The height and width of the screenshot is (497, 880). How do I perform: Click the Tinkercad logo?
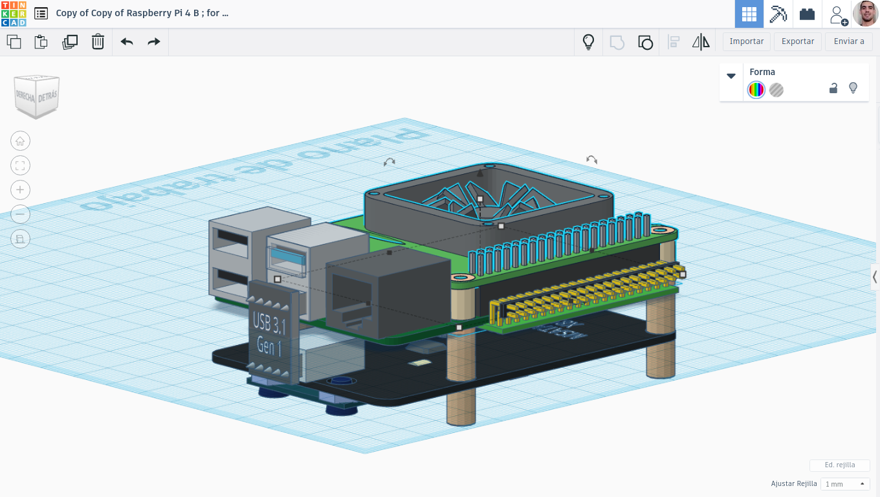[14, 14]
